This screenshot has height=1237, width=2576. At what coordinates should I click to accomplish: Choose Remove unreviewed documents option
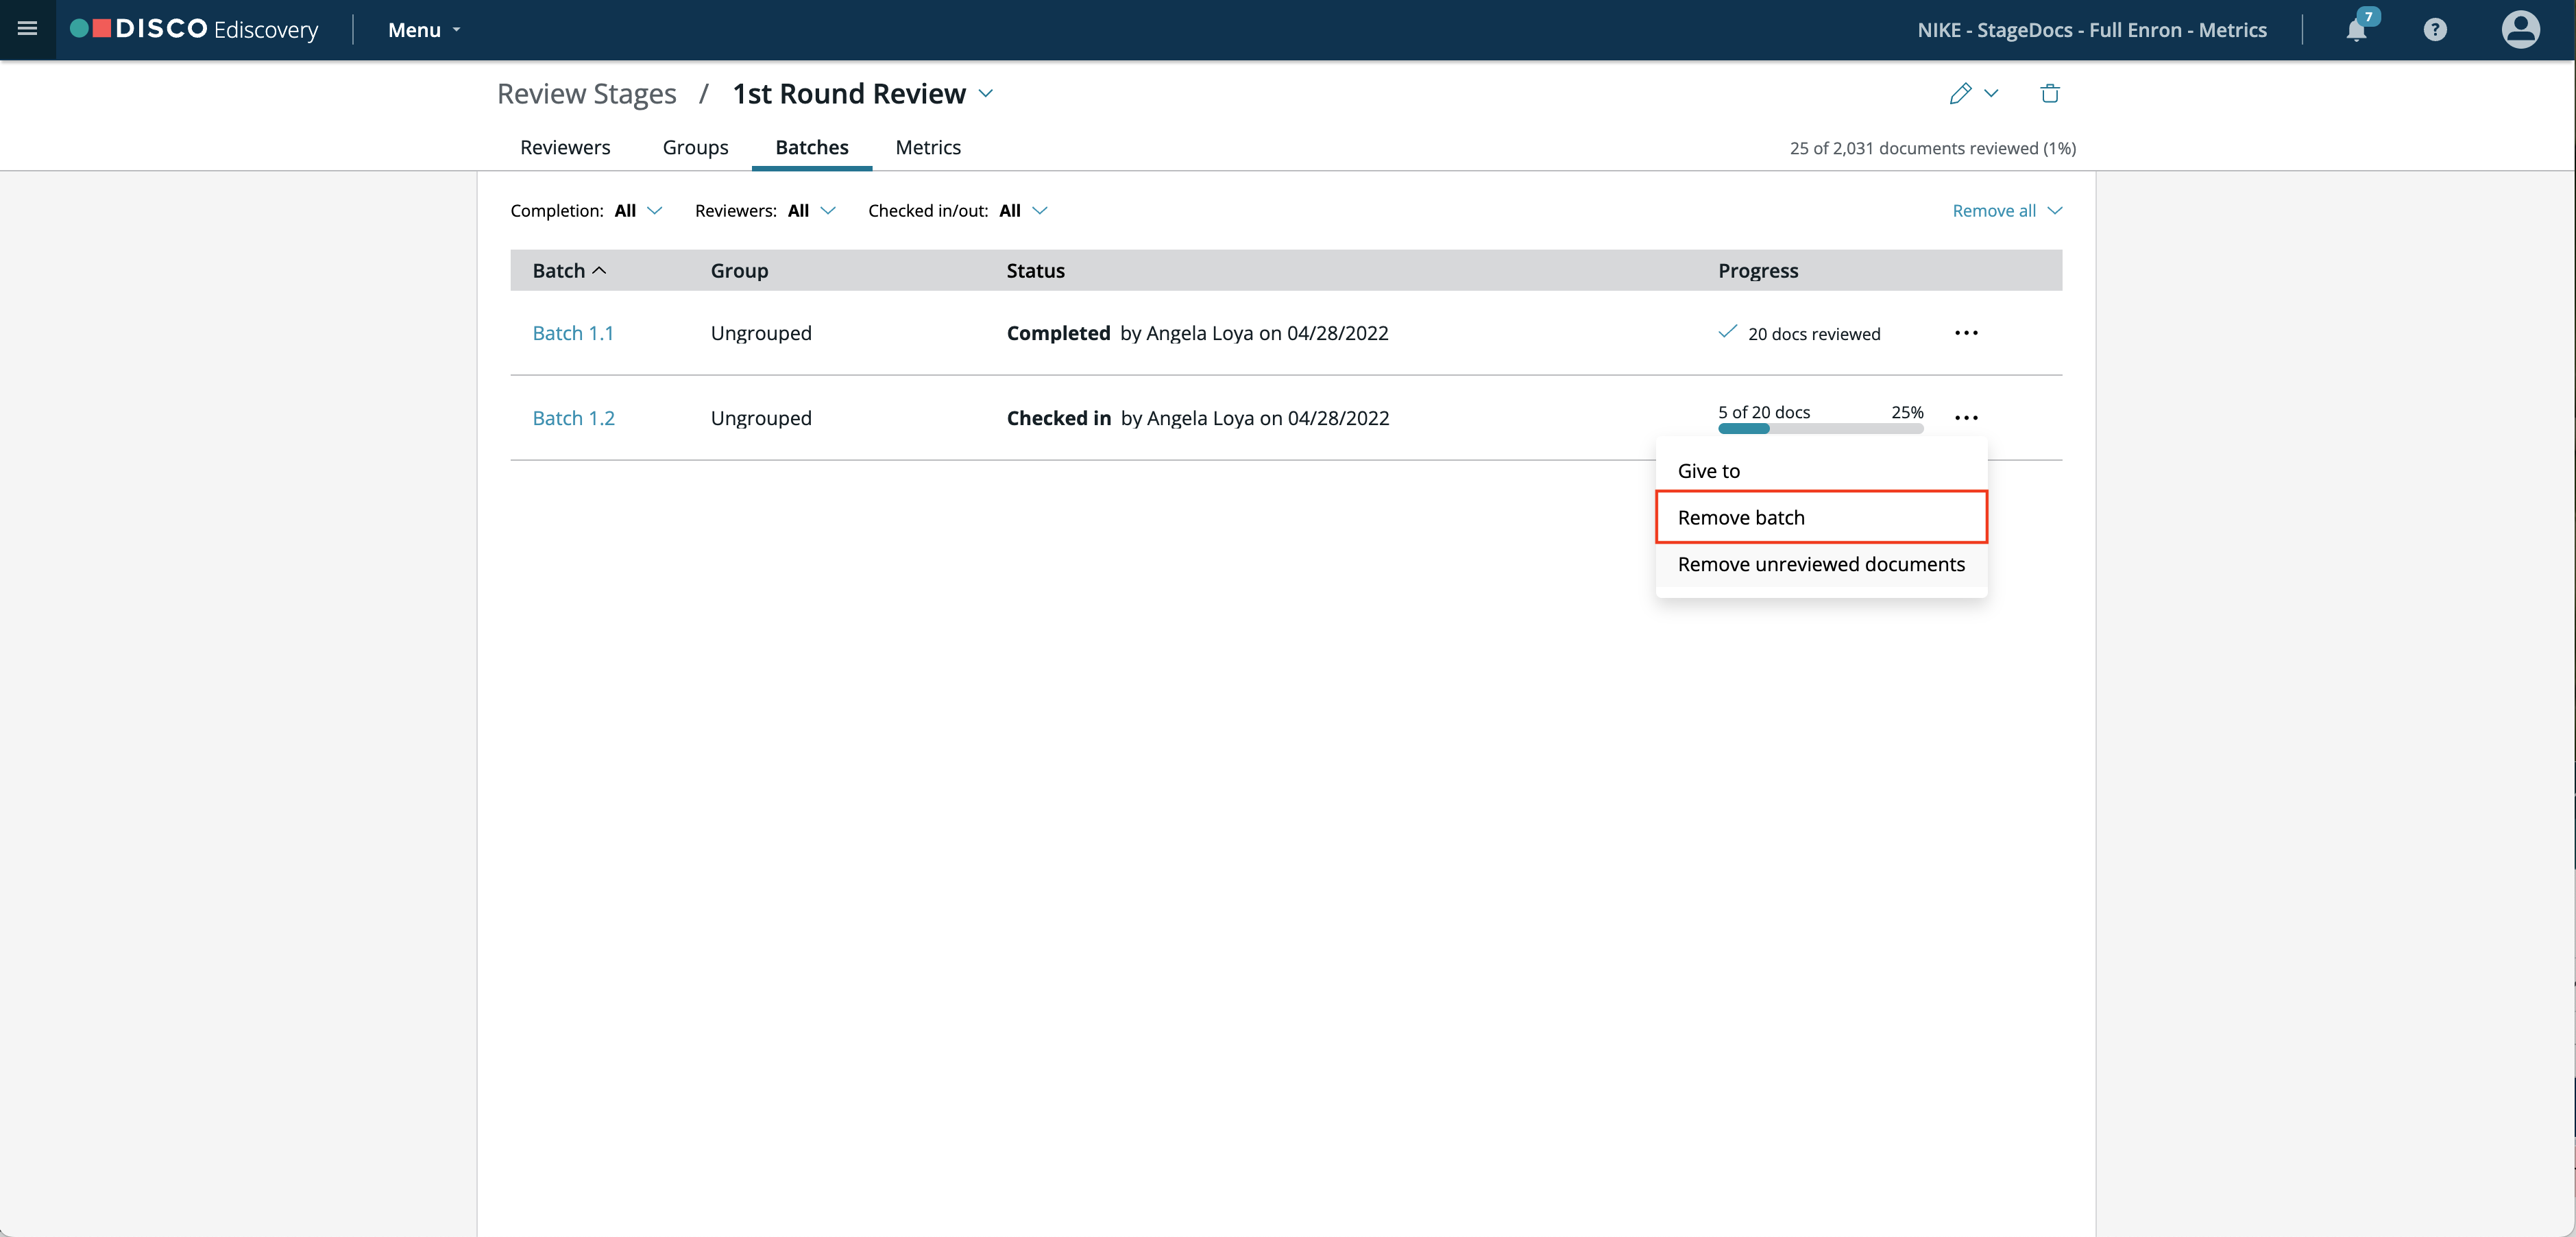1820,564
